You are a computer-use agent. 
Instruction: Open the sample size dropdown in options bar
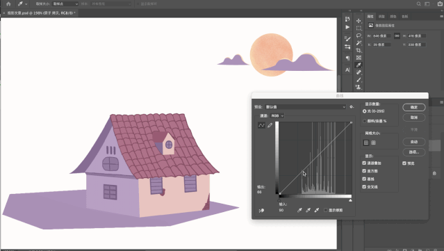[65, 4]
